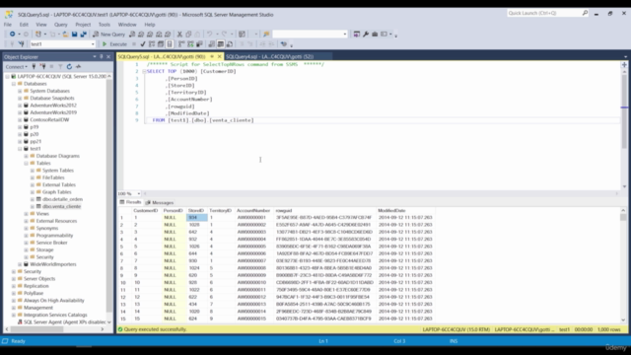Click the Object Explorer horizontal scrollbar
Image resolution: width=631 pixels, height=355 pixels.
[55, 329]
